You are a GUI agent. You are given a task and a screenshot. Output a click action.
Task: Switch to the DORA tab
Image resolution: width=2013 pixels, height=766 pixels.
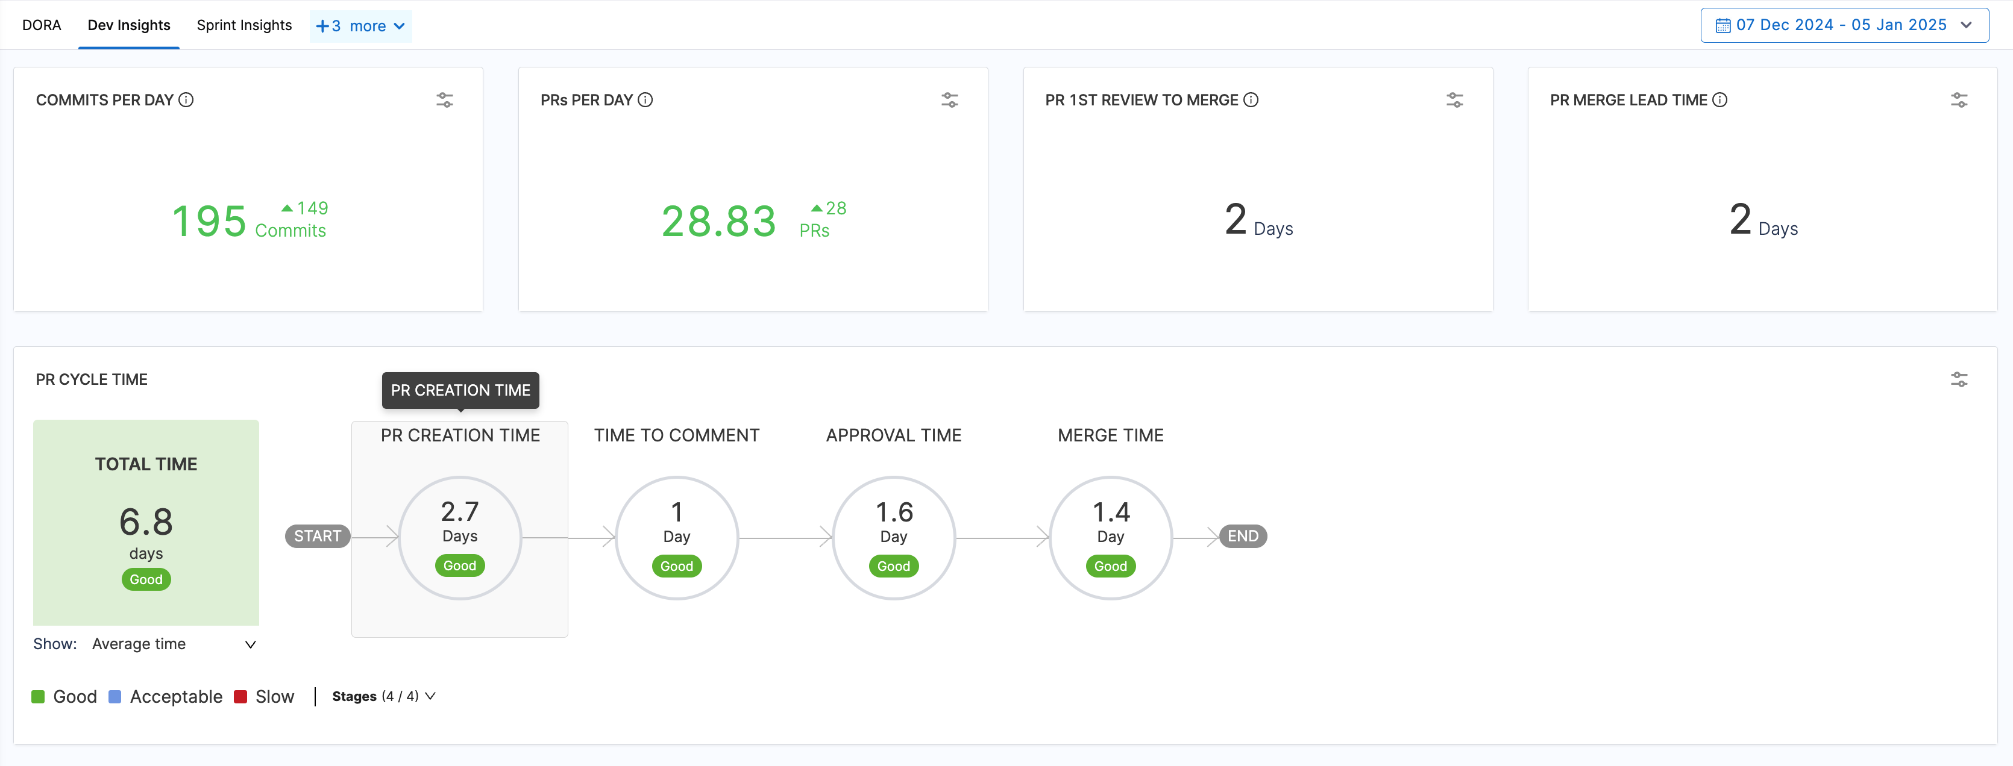point(42,25)
